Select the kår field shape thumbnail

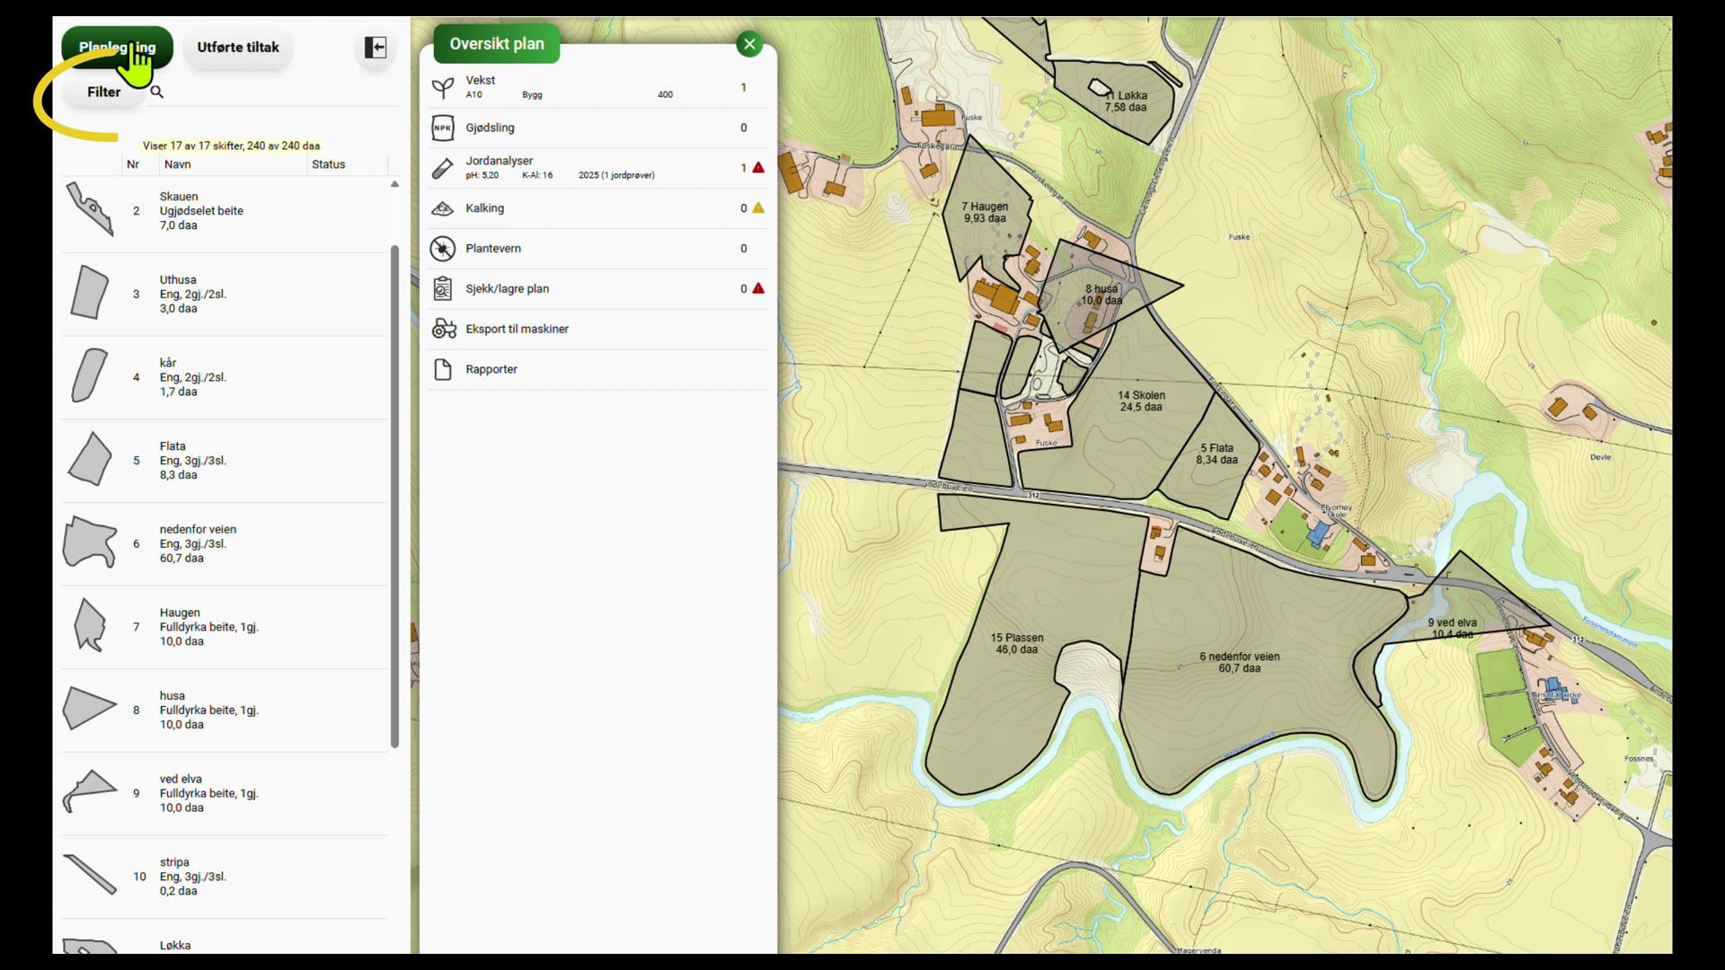pos(90,375)
